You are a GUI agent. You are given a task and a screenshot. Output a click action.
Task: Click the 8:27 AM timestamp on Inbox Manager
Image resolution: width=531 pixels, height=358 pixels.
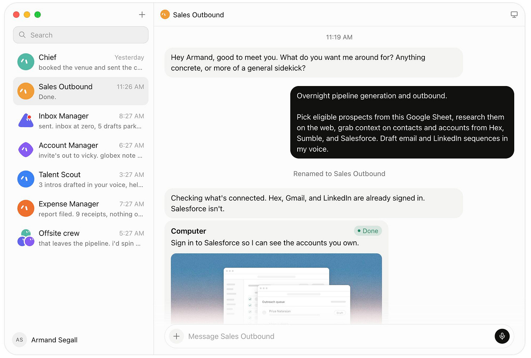(x=132, y=116)
